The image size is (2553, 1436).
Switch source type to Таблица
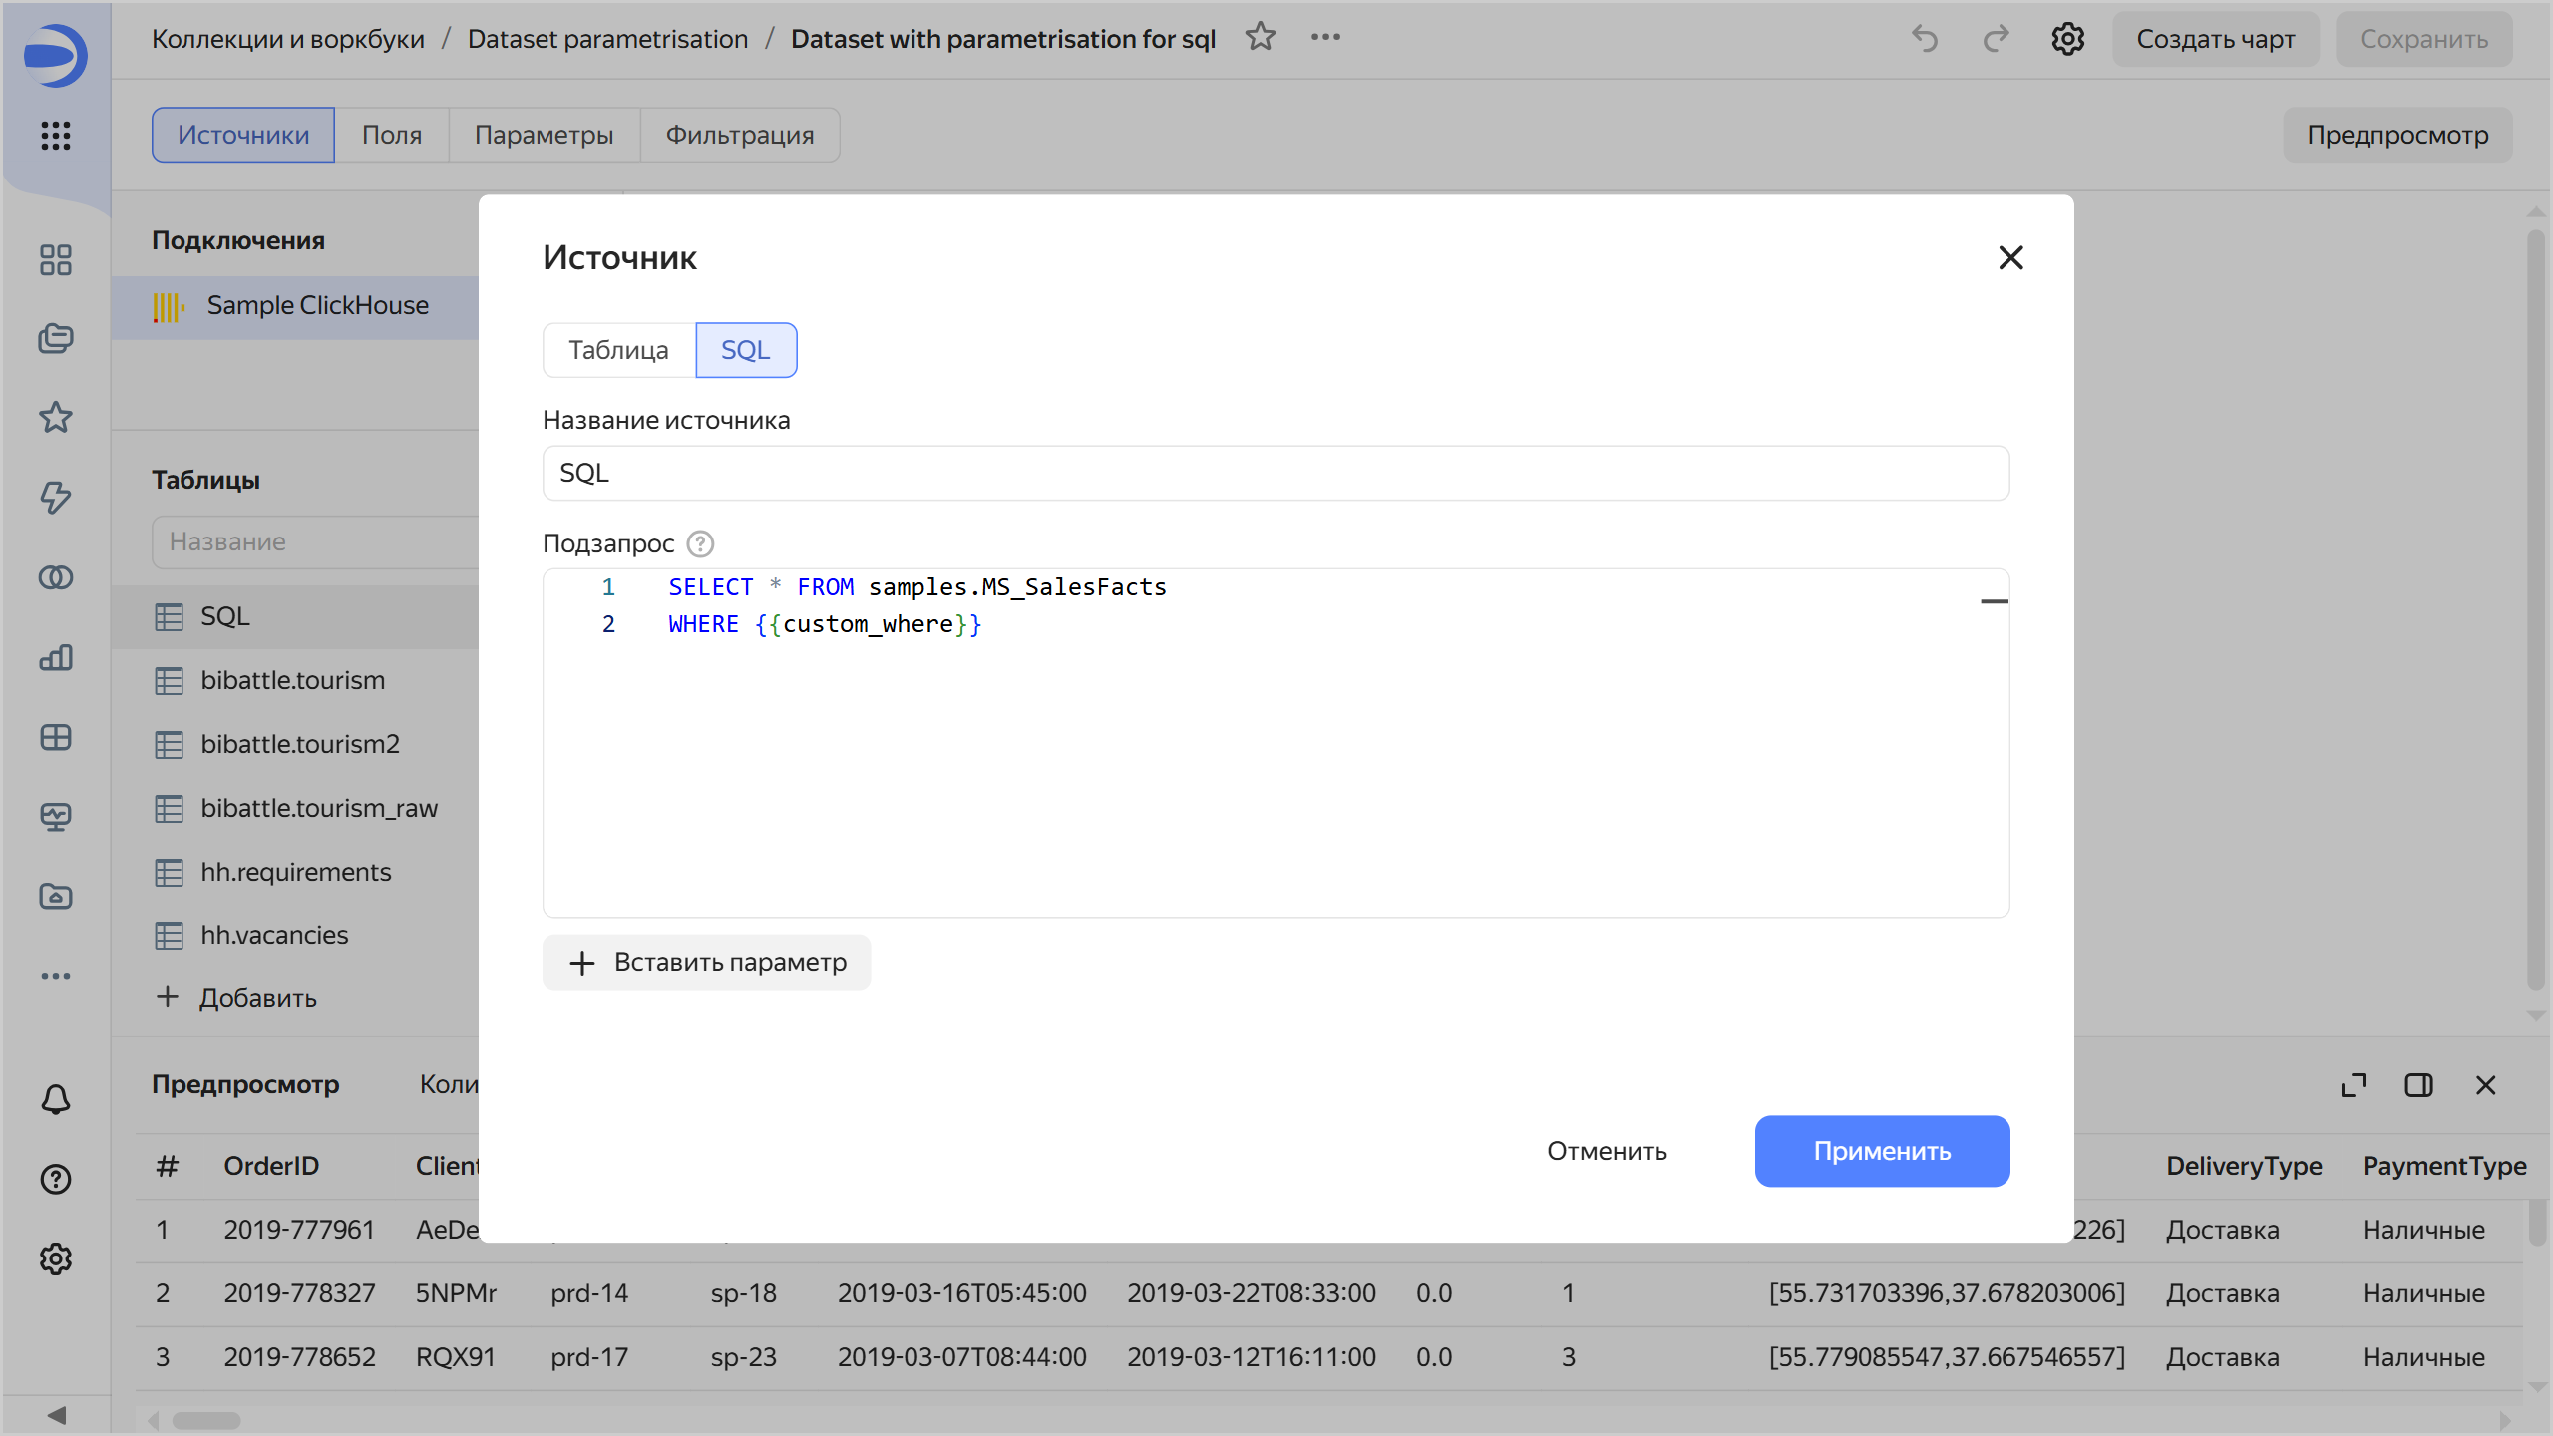[x=618, y=350]
